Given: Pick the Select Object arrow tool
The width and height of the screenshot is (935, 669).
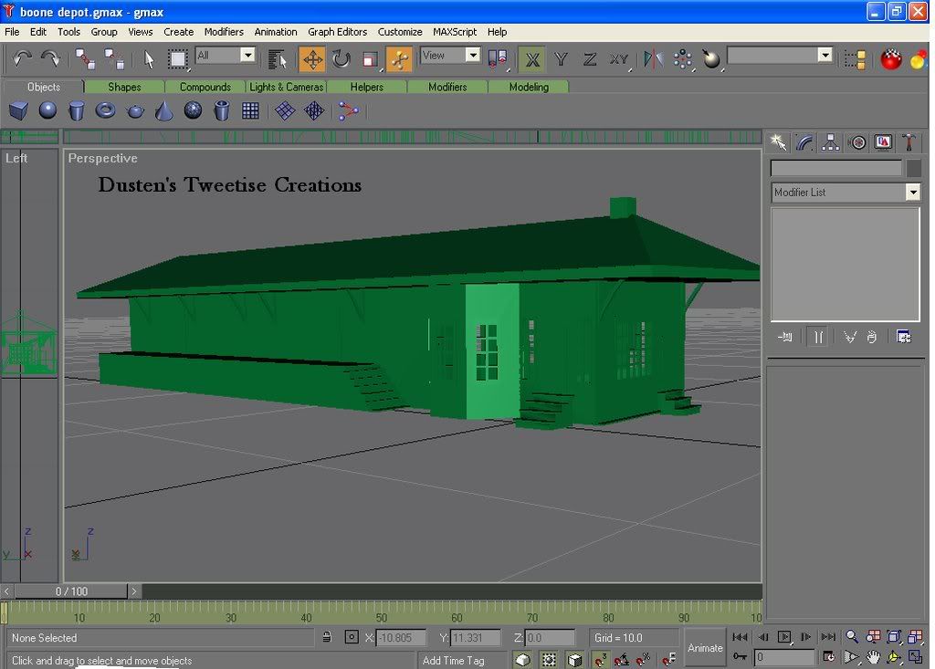Looking at the screenshot, I should 149,59.
